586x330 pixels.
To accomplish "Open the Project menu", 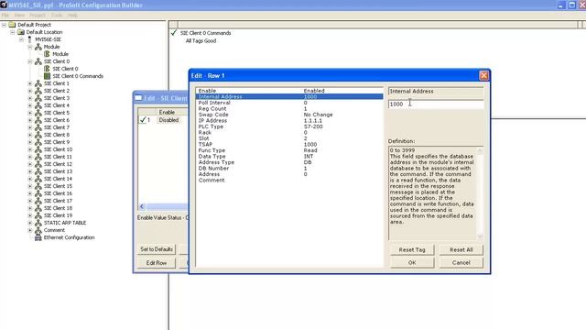I will pyautogui.click(x=38, y=16).
